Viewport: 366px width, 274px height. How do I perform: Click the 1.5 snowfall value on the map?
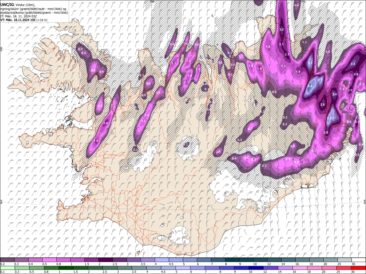pyautogui.click(x=342, y=89)
